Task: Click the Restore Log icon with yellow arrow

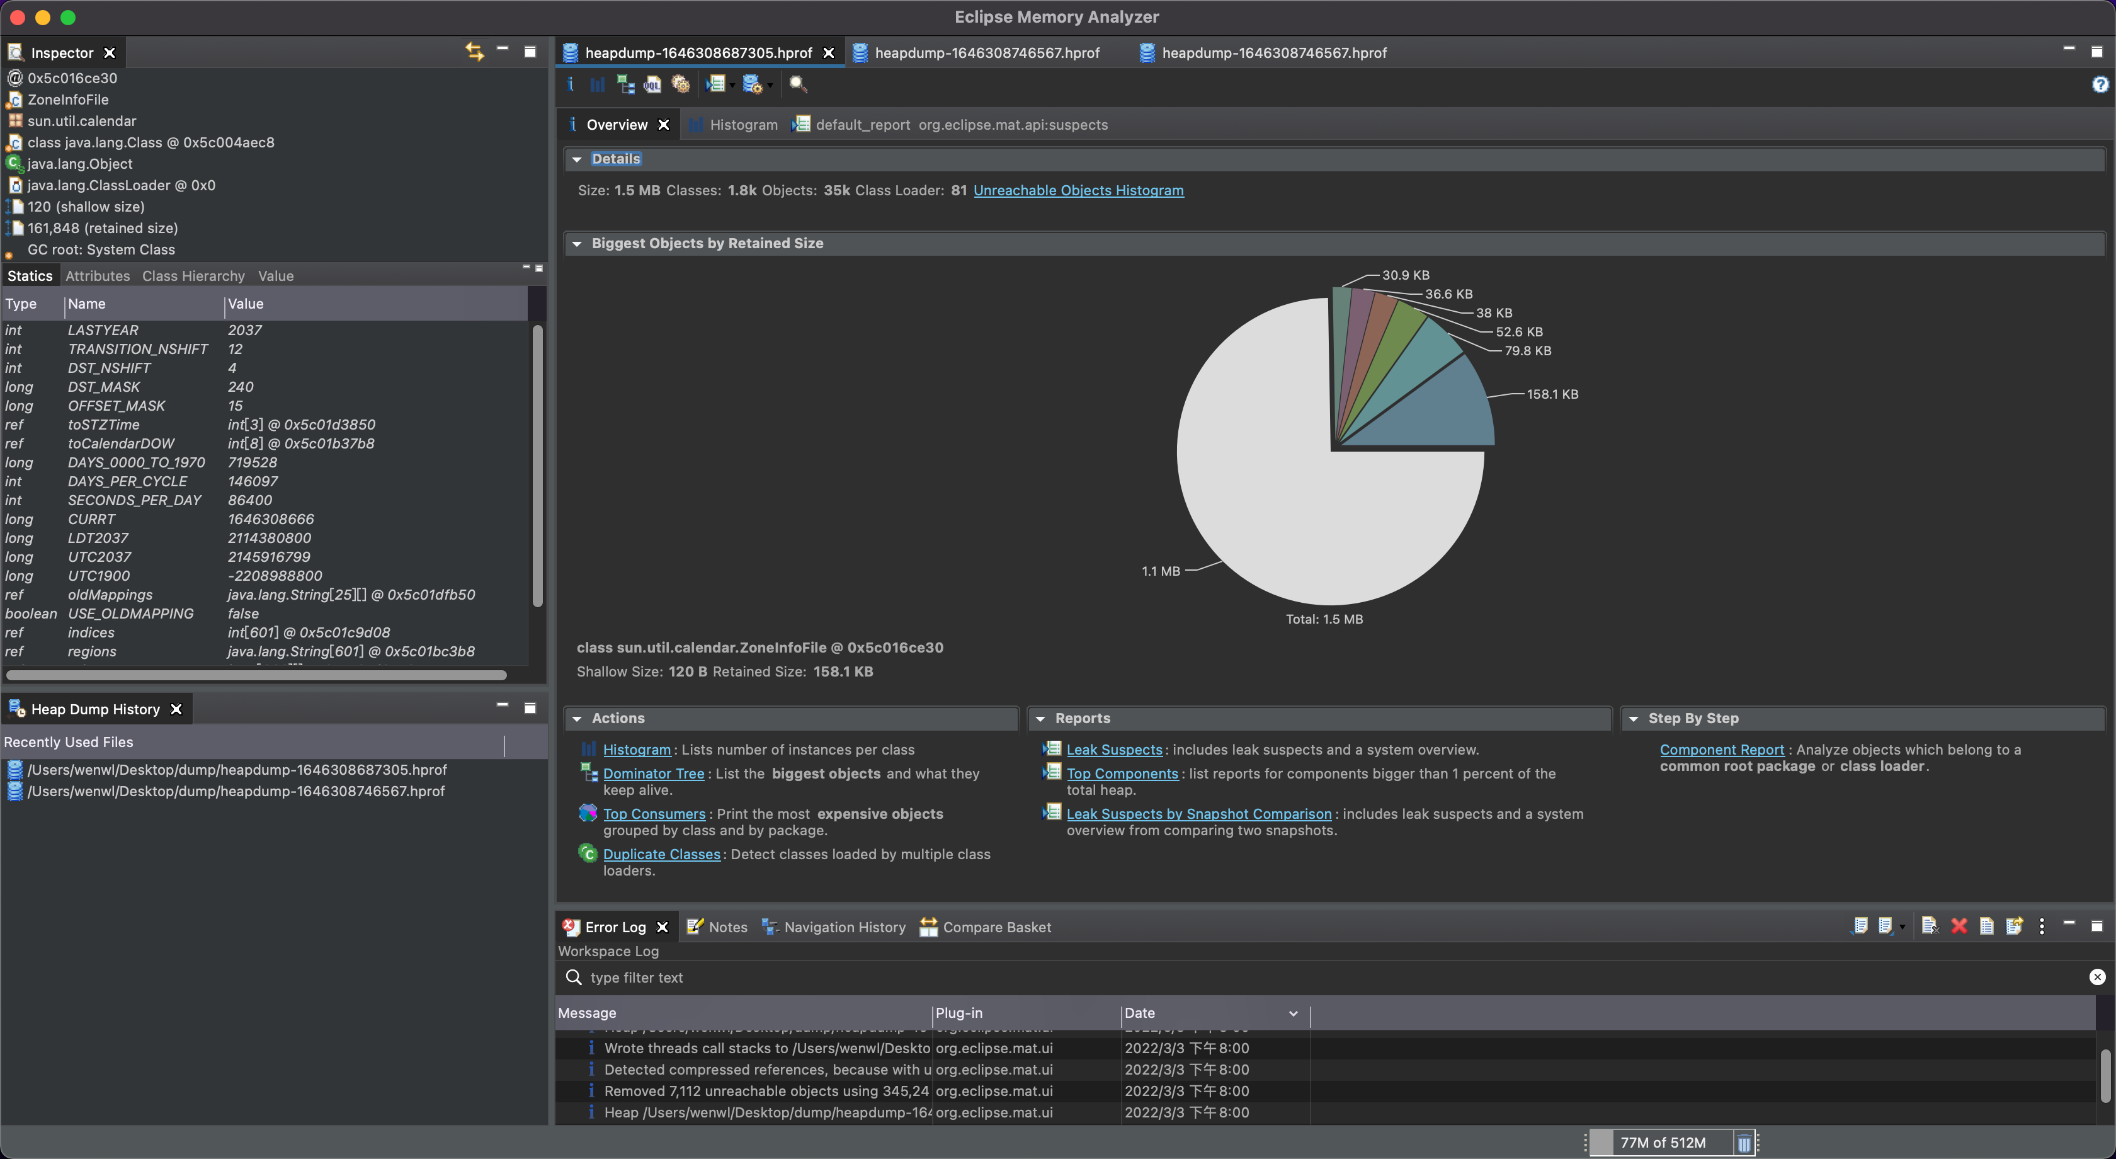Action: [2014, 926]
